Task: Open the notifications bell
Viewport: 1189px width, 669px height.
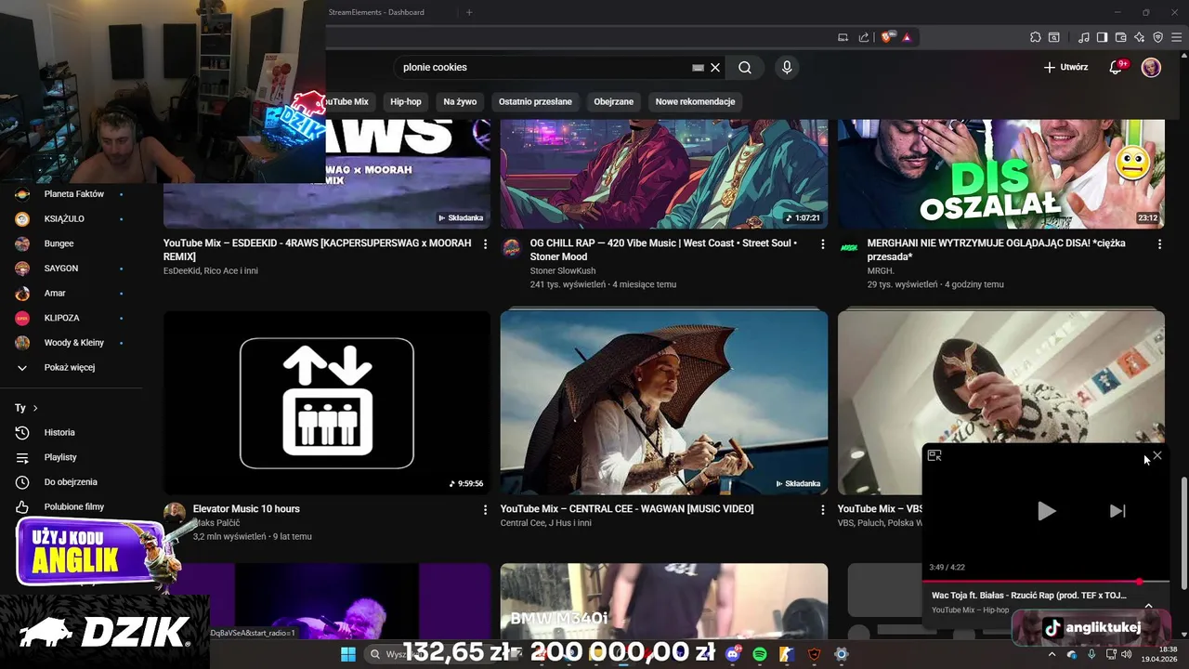Action: pyautogui.click(x=1117, y=67)
